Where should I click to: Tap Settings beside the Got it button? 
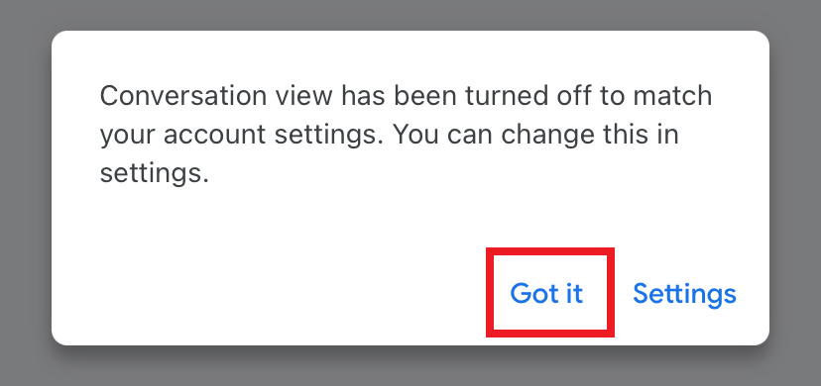684,293
